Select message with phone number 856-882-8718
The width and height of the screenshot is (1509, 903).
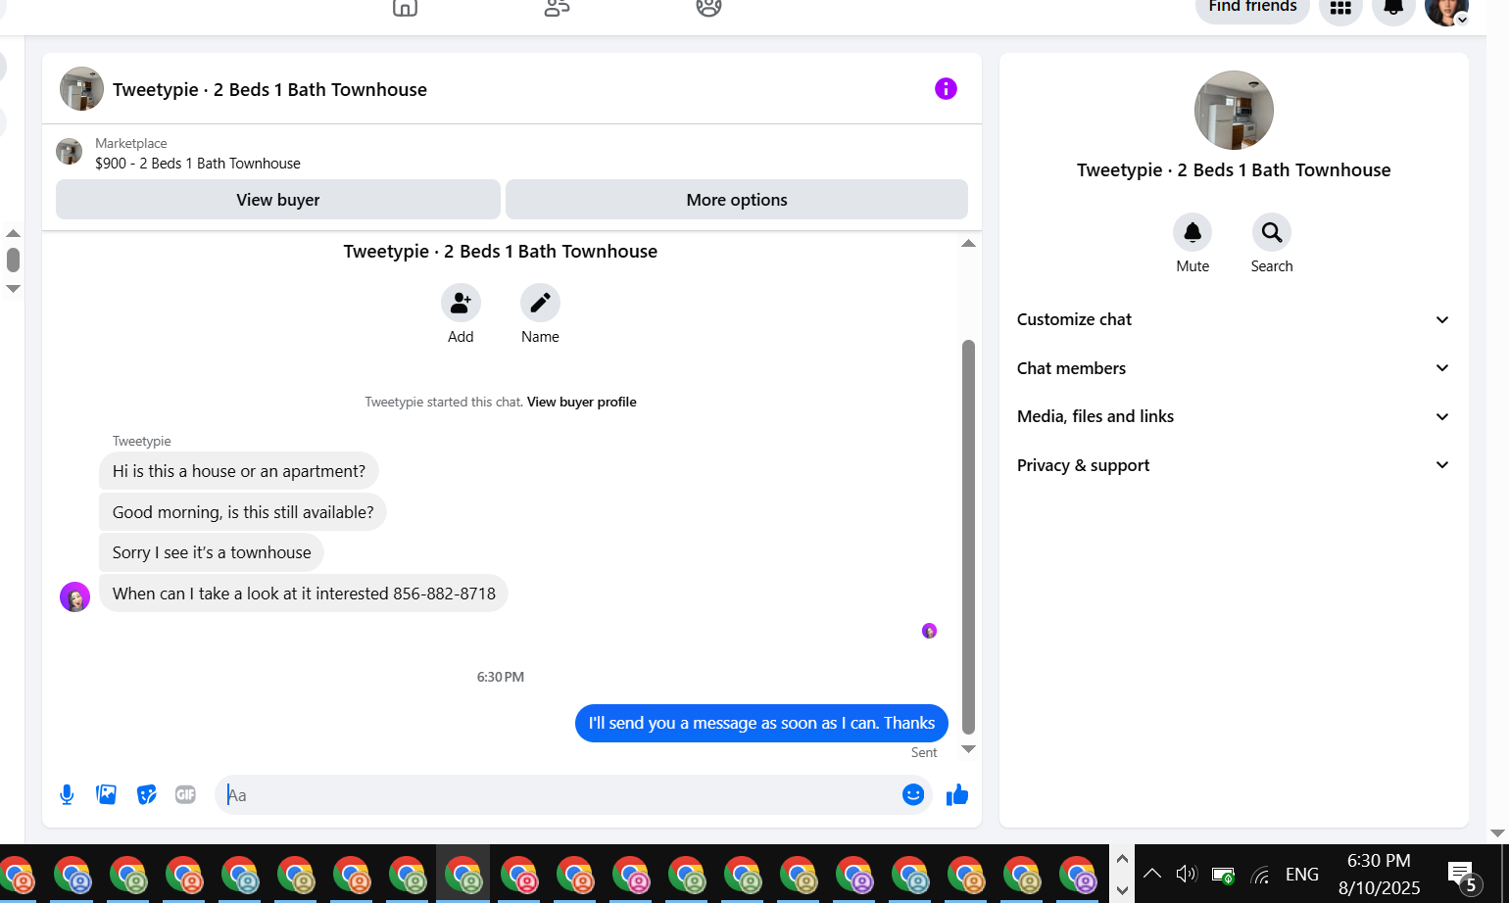click(304, 594)
